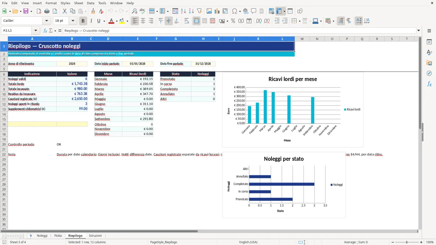Apply the red font color swatch
This screenshot has height=245, width=436.
tap(111, 21)
